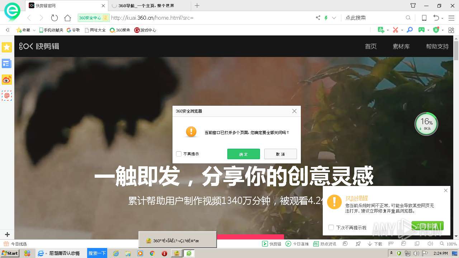Viewport: 459px width, 258px height.
Task: Click the green yen shield icon
Action: coord(436,30)
